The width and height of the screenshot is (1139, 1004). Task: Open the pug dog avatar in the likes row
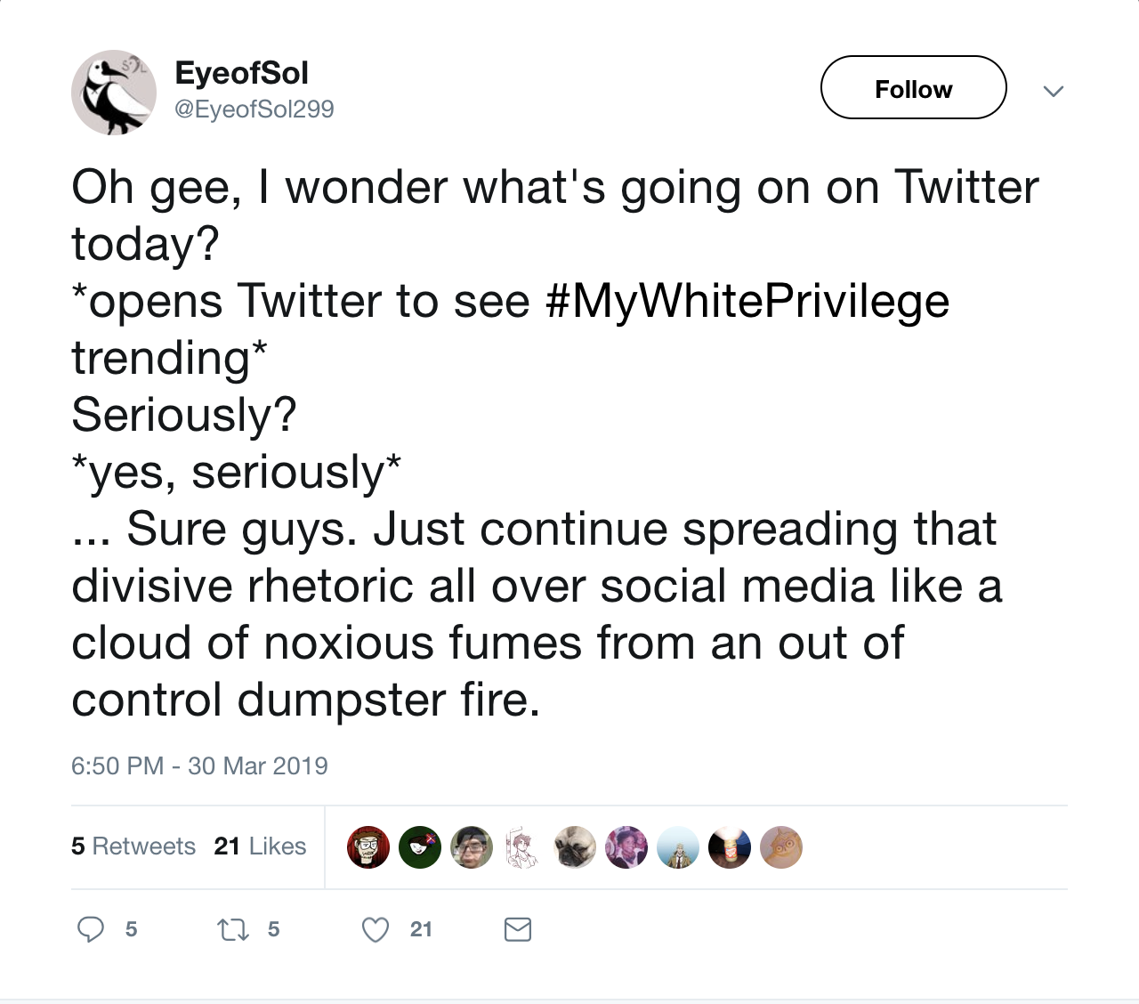click(575, 847)
